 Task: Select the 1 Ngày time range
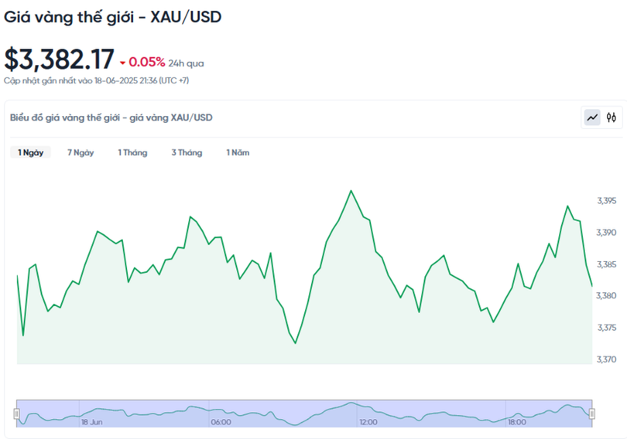tap(31, 153)
